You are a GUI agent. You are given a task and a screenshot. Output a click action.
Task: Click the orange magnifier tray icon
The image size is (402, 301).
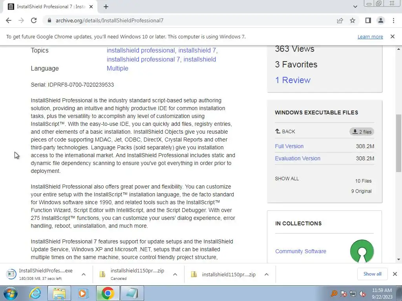(334, 294)
